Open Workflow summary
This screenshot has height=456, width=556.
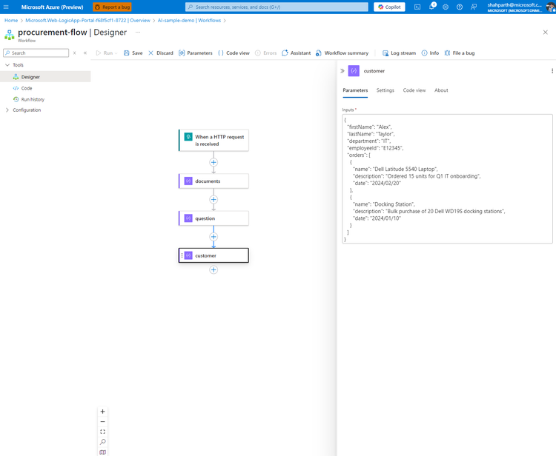tap(342, 53)
